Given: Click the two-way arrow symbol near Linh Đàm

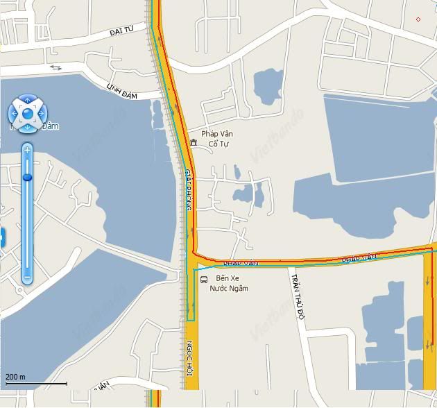Looking at the screenshot, I should pos(55,67).
